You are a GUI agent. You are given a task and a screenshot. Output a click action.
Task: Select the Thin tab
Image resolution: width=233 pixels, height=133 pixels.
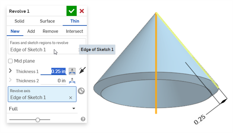75,21
